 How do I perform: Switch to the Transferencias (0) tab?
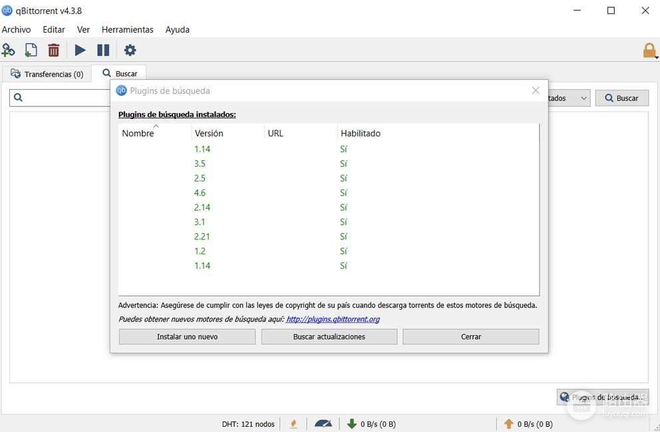click(x=47, y=74)
